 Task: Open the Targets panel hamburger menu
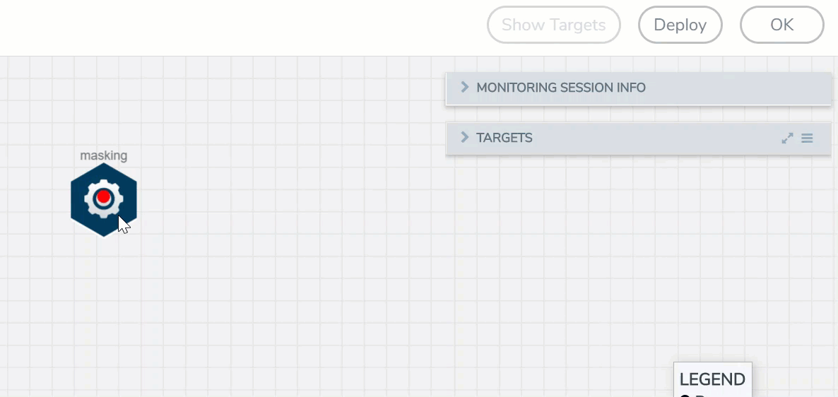(x=807, y=138)
